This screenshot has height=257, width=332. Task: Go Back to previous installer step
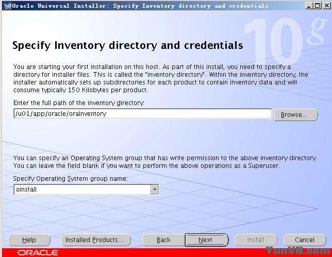163,240
